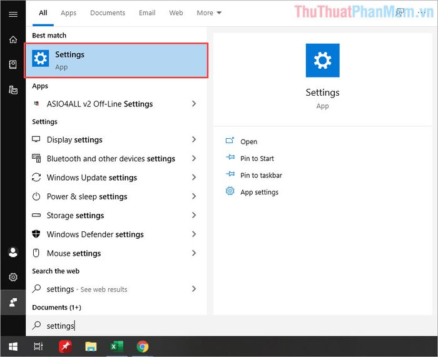The height and width of the screenshot is (357, 438).
Task: Expand the Display settings chevron
Action: point(194,139)
